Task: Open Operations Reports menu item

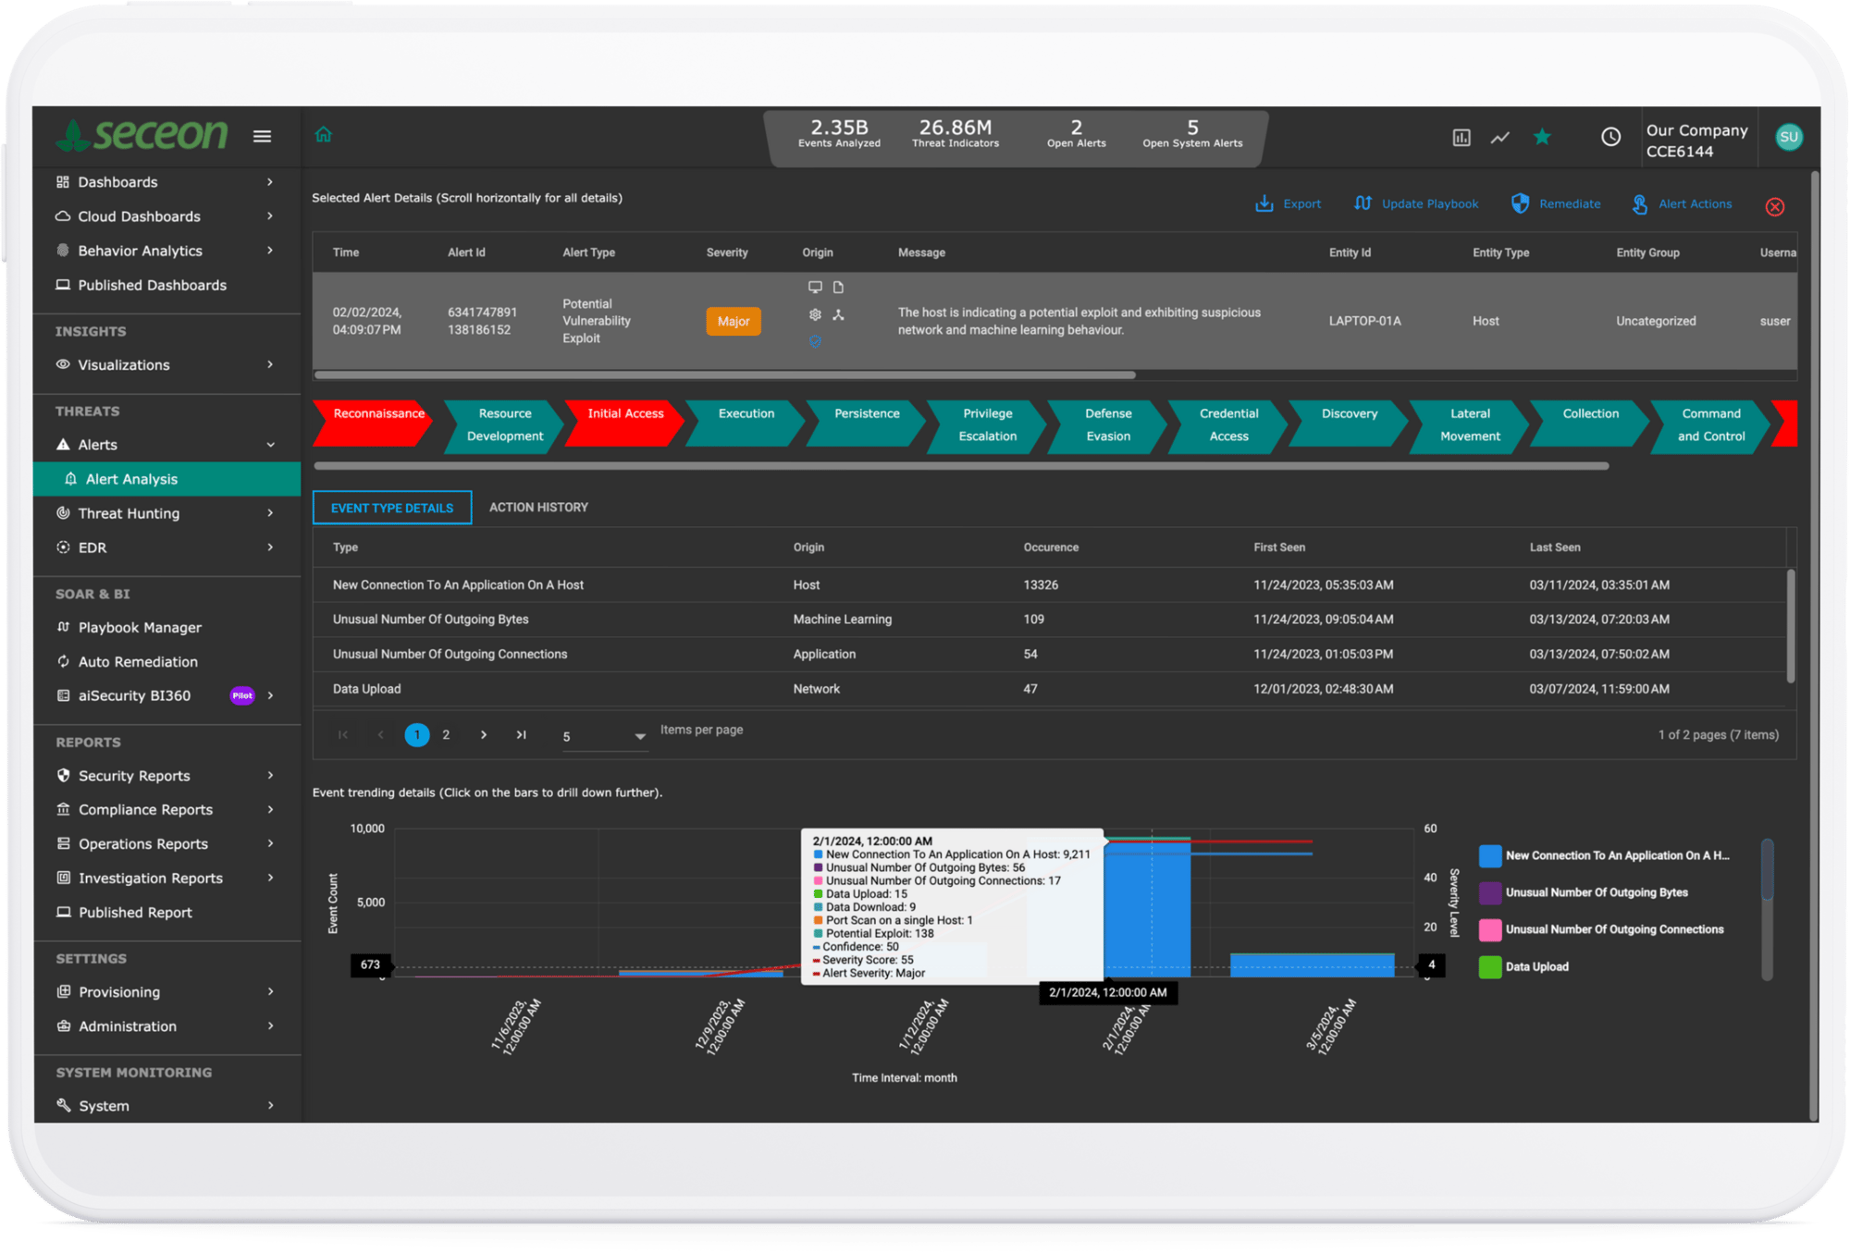Action: click(142, 843)
